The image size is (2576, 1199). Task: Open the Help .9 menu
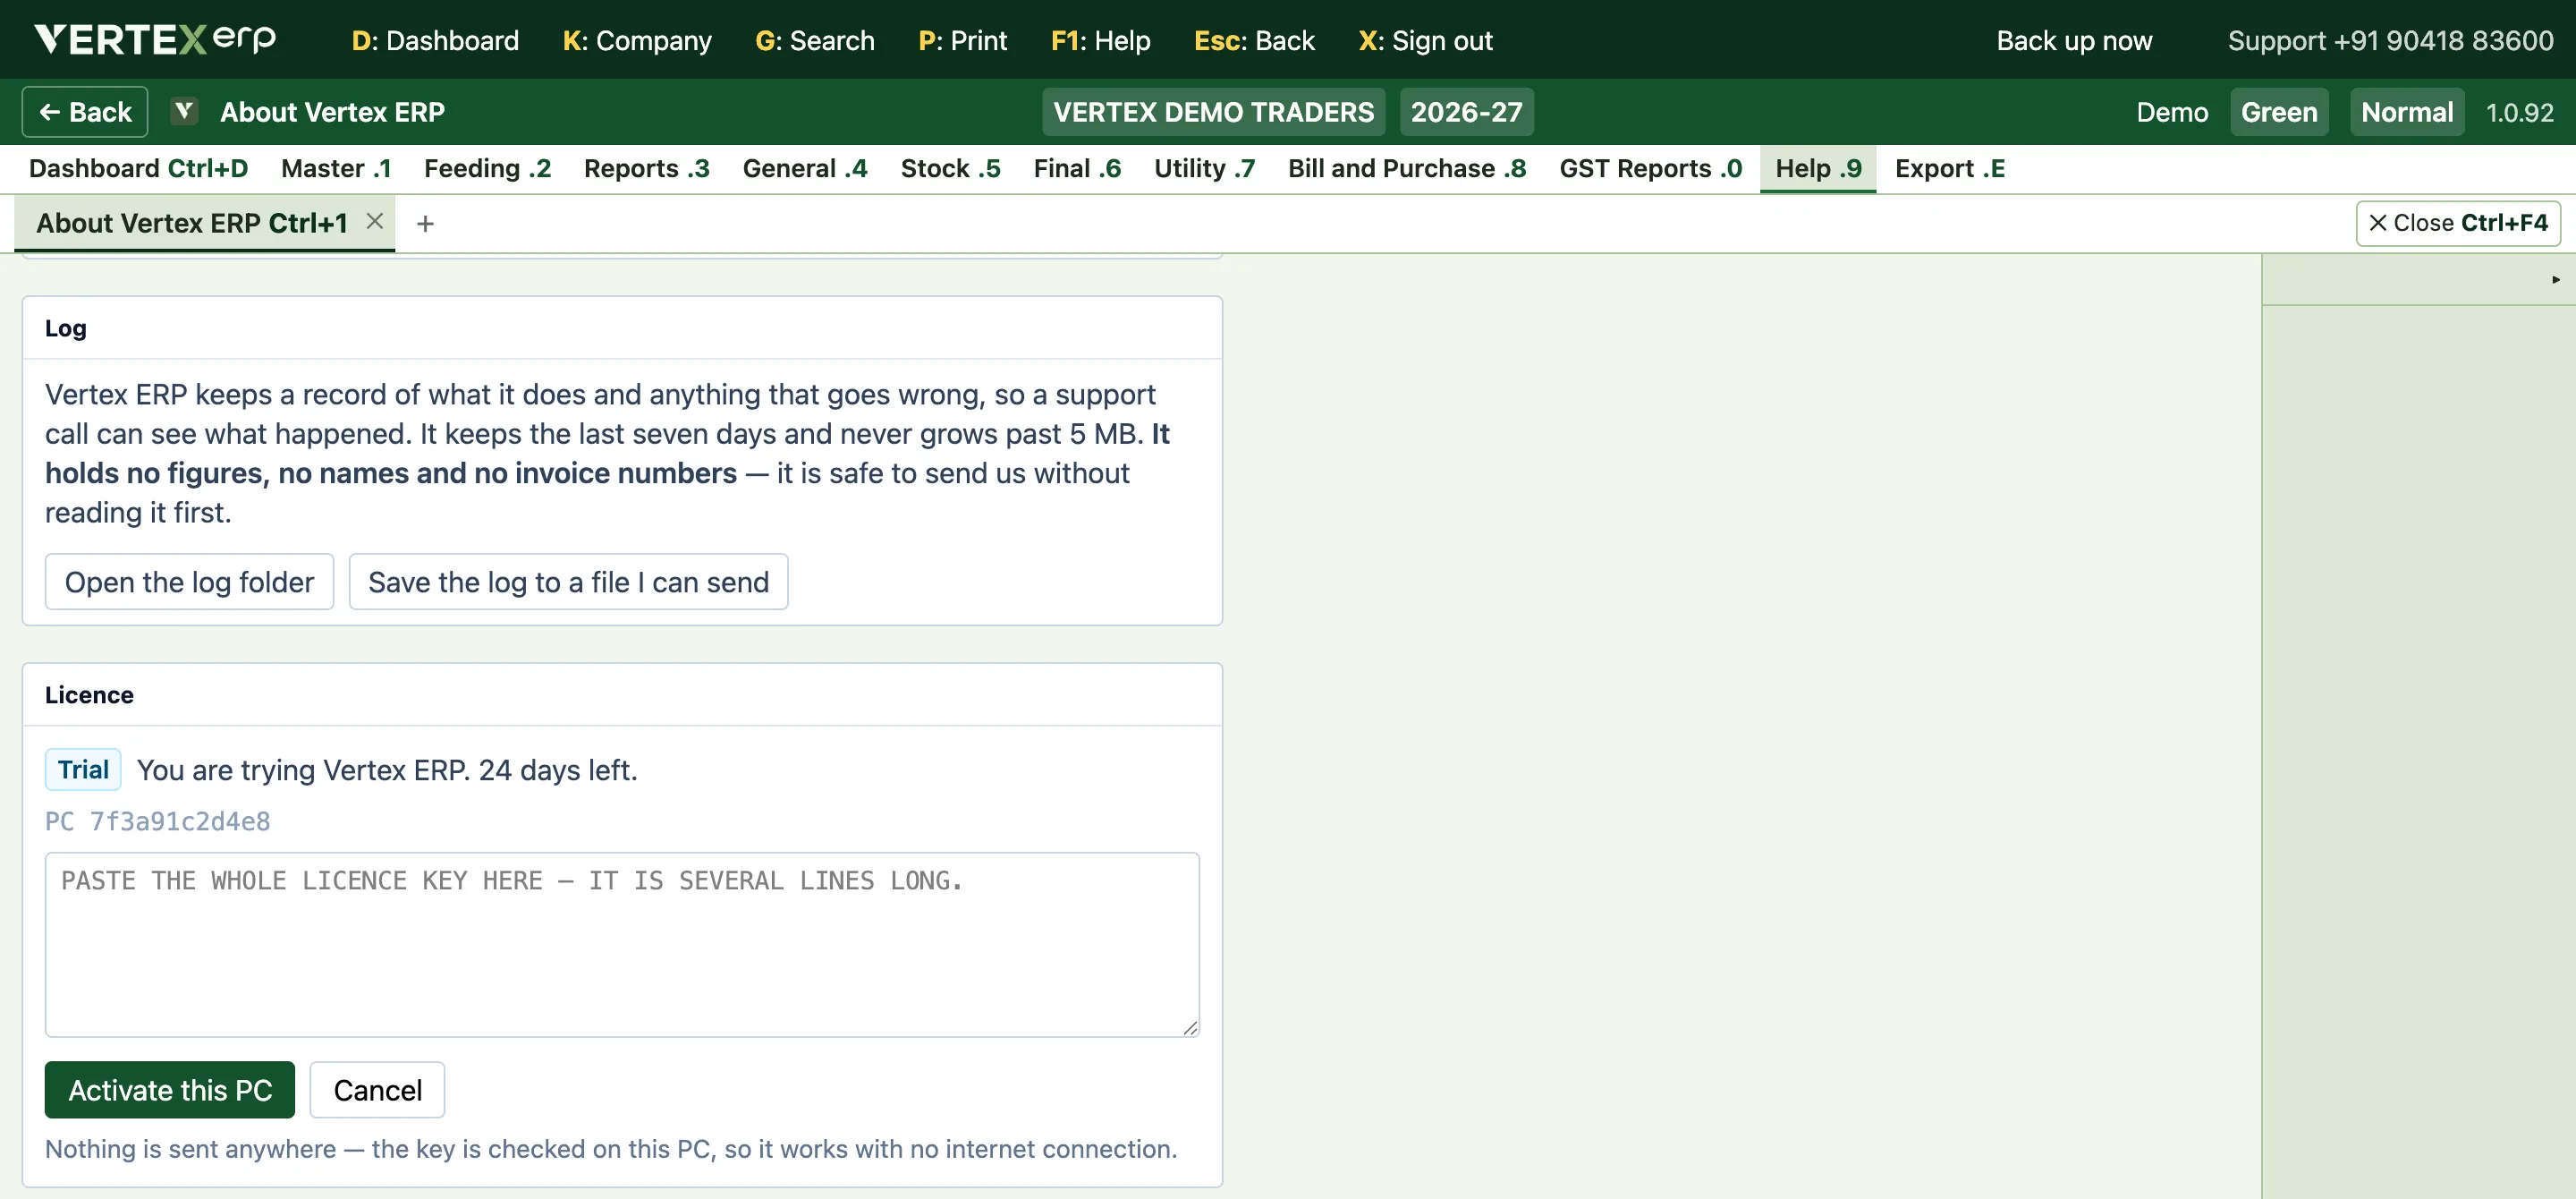[1818, 168]
